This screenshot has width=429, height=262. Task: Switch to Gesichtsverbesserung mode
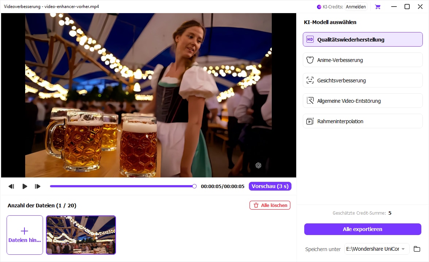363,80
